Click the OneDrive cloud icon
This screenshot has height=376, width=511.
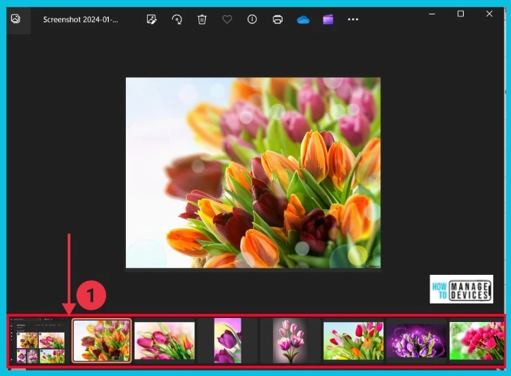[303, 19]
